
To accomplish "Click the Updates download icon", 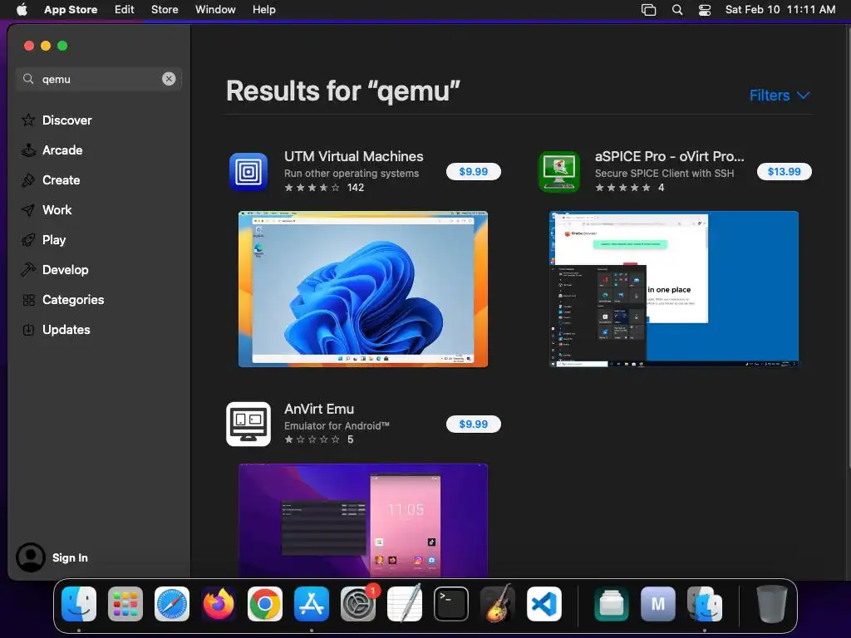I will [x=28, y=329].
